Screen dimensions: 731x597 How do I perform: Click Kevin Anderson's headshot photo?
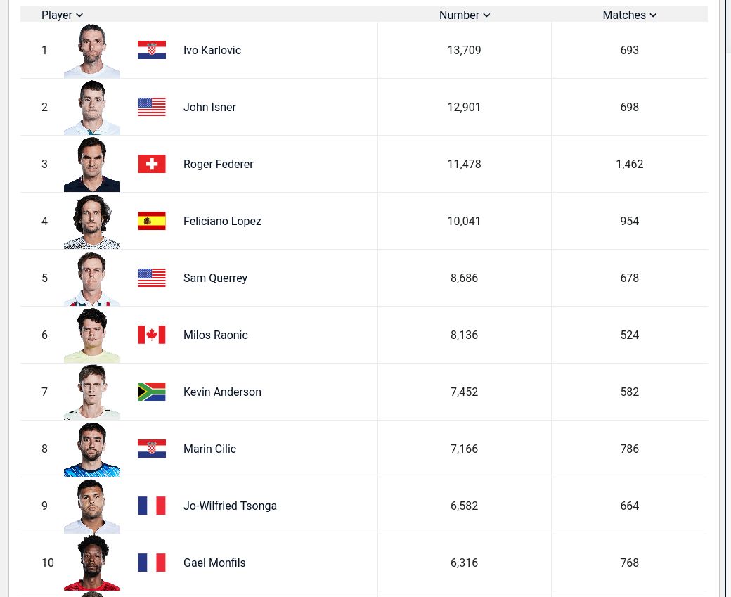click(92, 392)
